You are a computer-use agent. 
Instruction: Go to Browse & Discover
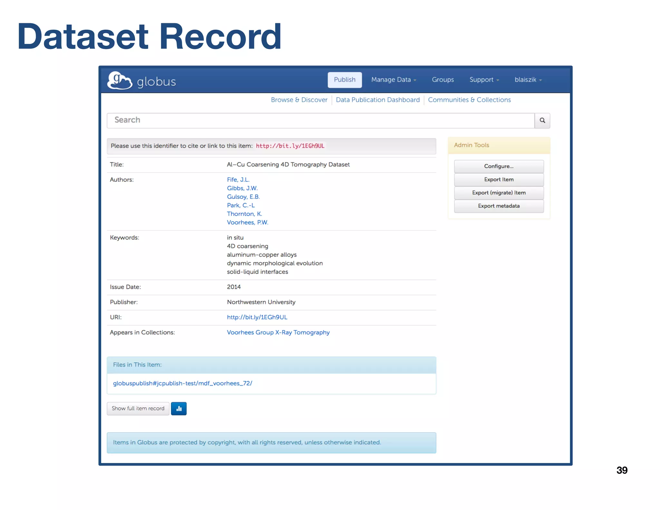(x=299, y=100)
